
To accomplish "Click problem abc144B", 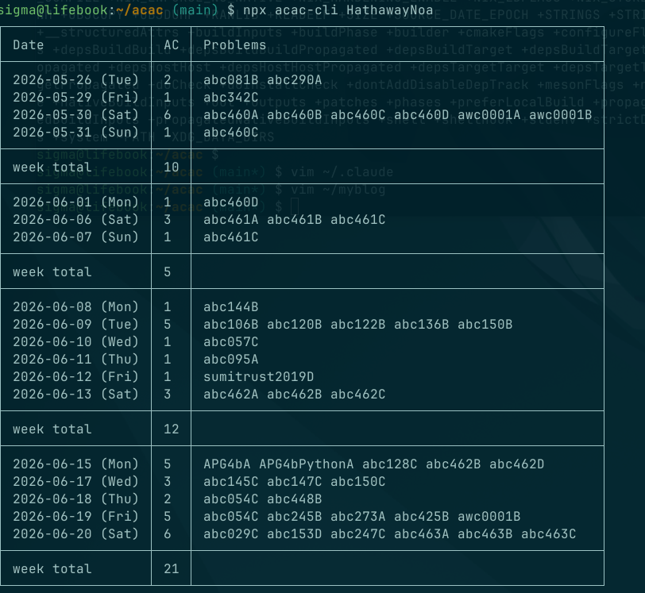I will tap(231, 307).
